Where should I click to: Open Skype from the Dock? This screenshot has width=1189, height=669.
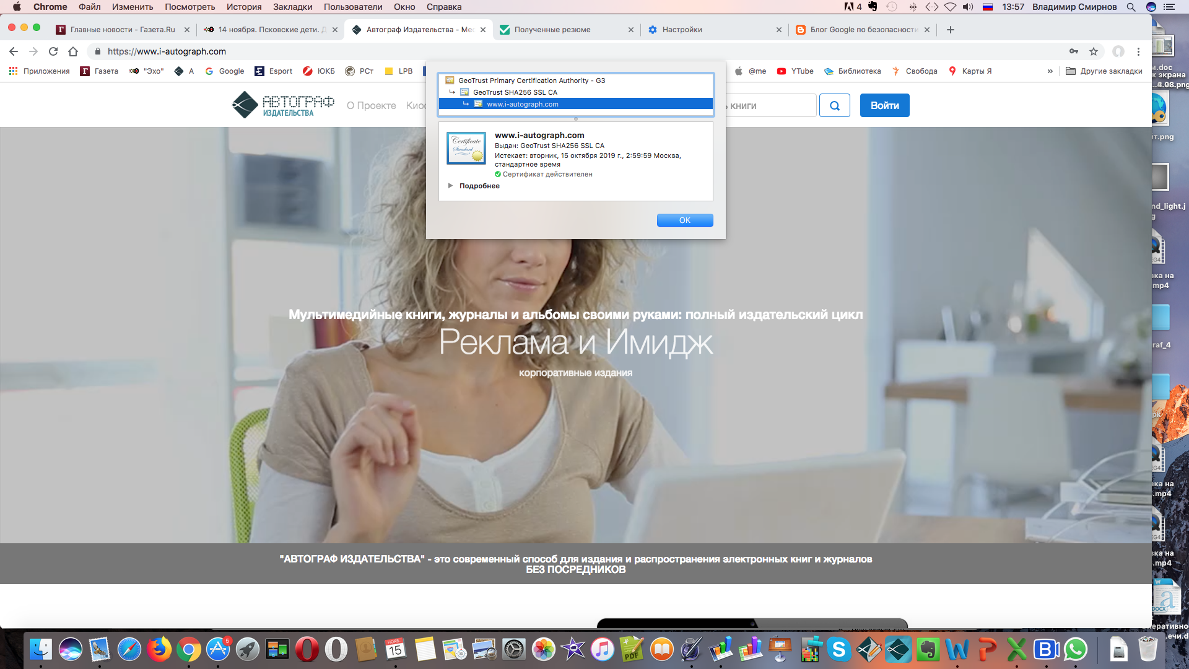tap(839, 649)
